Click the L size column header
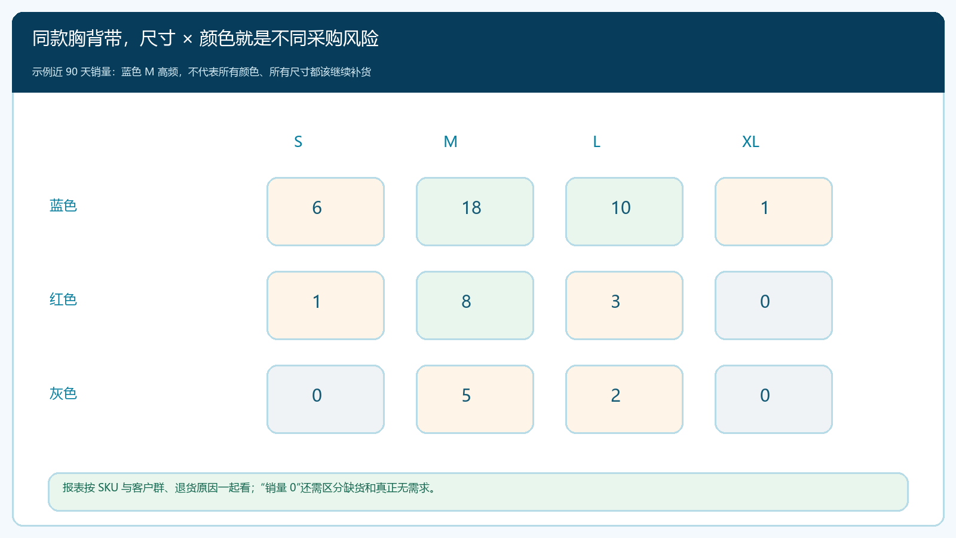 tap(596, 142)
